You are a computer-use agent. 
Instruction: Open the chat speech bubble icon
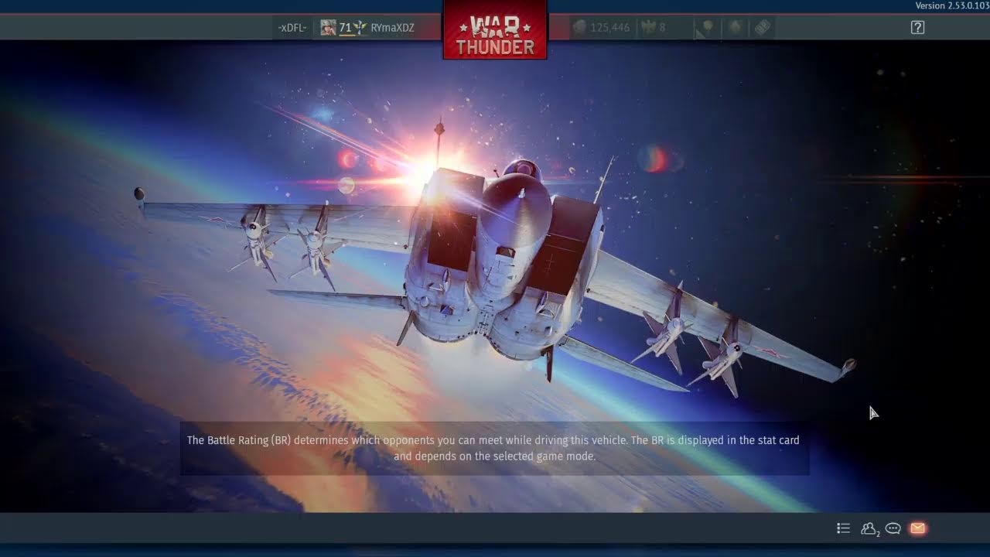point(893,528)
